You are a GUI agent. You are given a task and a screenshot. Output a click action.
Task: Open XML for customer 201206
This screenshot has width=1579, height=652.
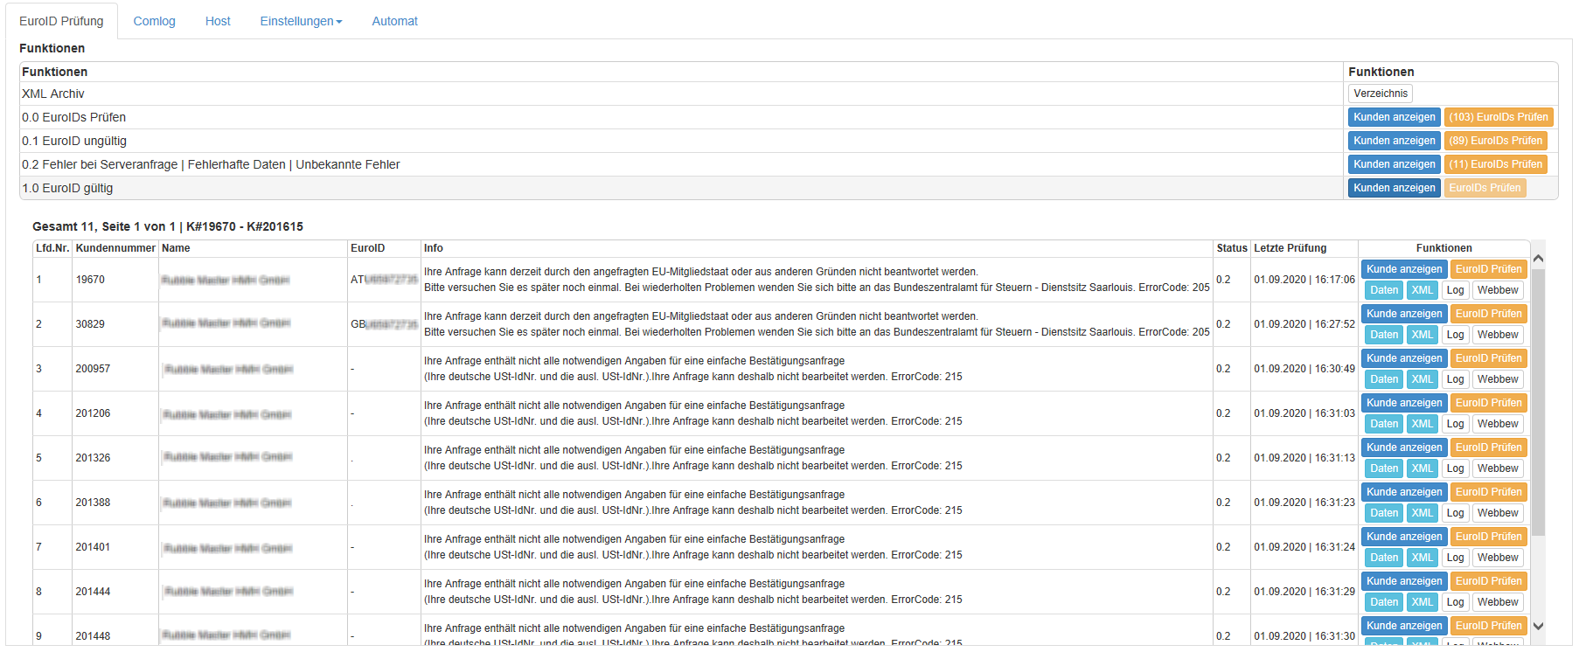click(1422, 424)
